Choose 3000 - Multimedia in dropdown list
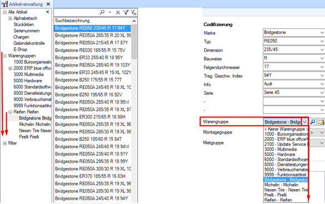This screenshot has height=204, width=325. pos(286,149)
